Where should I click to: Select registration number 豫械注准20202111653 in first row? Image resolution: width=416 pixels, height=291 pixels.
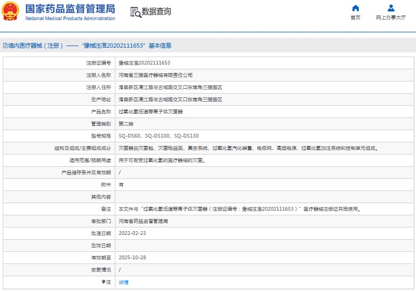[x=144, y=63]
